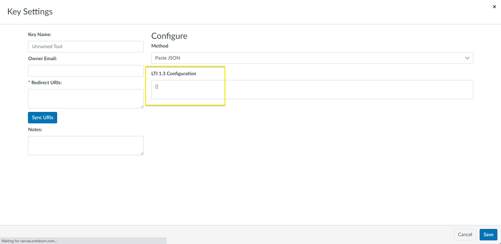
Task: Close the Key Settings dialog
Action: [494, 7]
